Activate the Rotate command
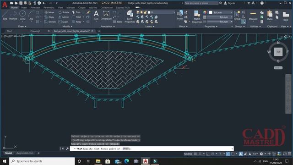 point(64,12)
